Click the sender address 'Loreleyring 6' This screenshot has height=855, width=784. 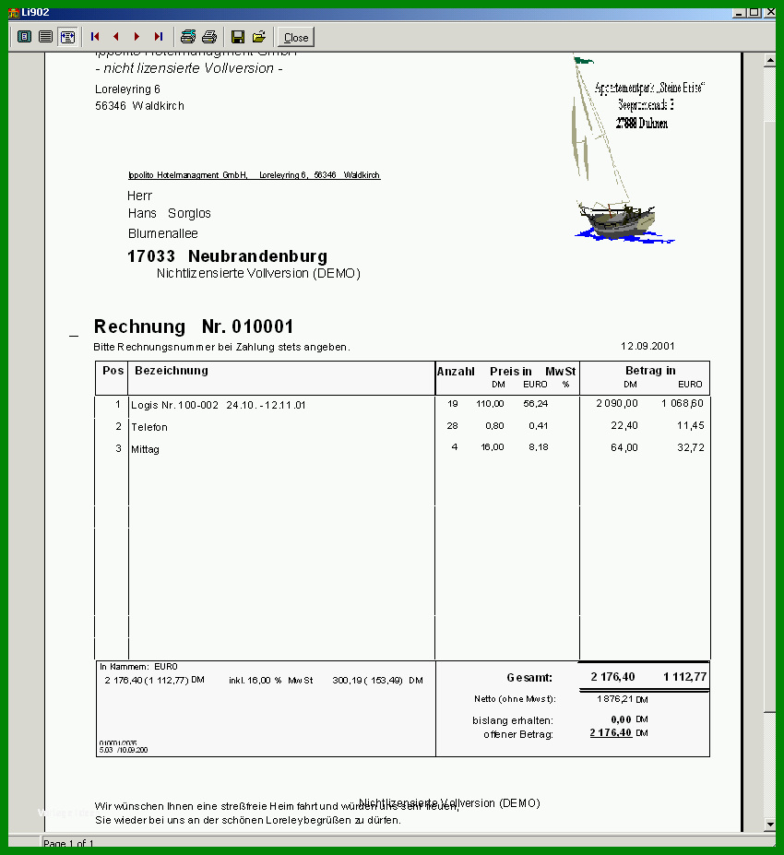tap(127, 89)
